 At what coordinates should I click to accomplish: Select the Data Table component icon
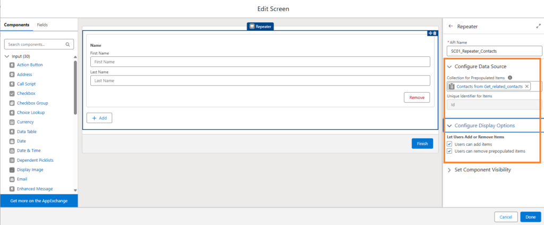pos(12,131)
